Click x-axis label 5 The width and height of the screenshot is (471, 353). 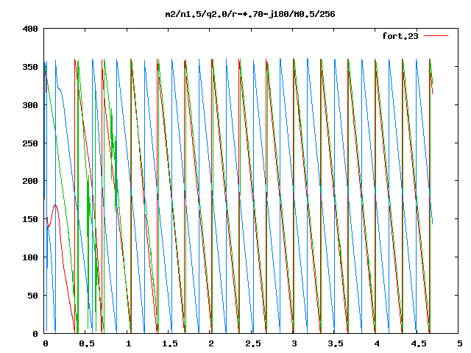pyautogui.click(x=460, y=343)
